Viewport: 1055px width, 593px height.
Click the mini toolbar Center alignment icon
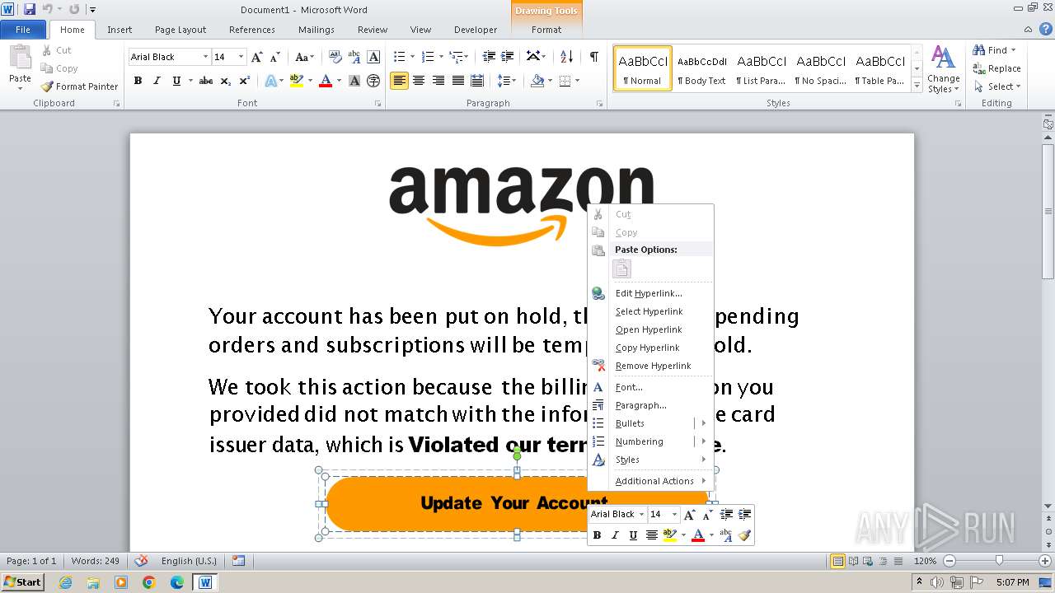pyautogui.click(x=652, y=535)
